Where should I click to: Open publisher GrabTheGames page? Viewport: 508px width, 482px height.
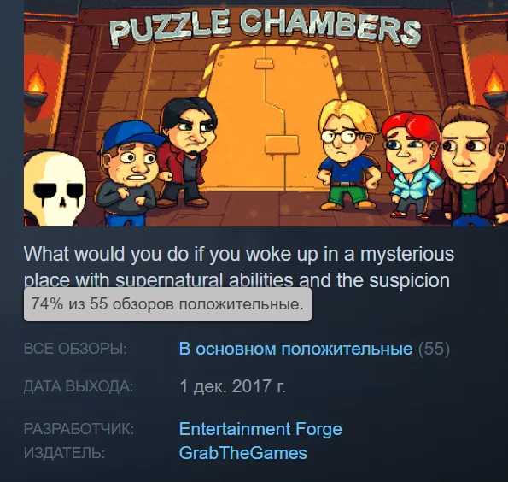click(x=243, y=453)
